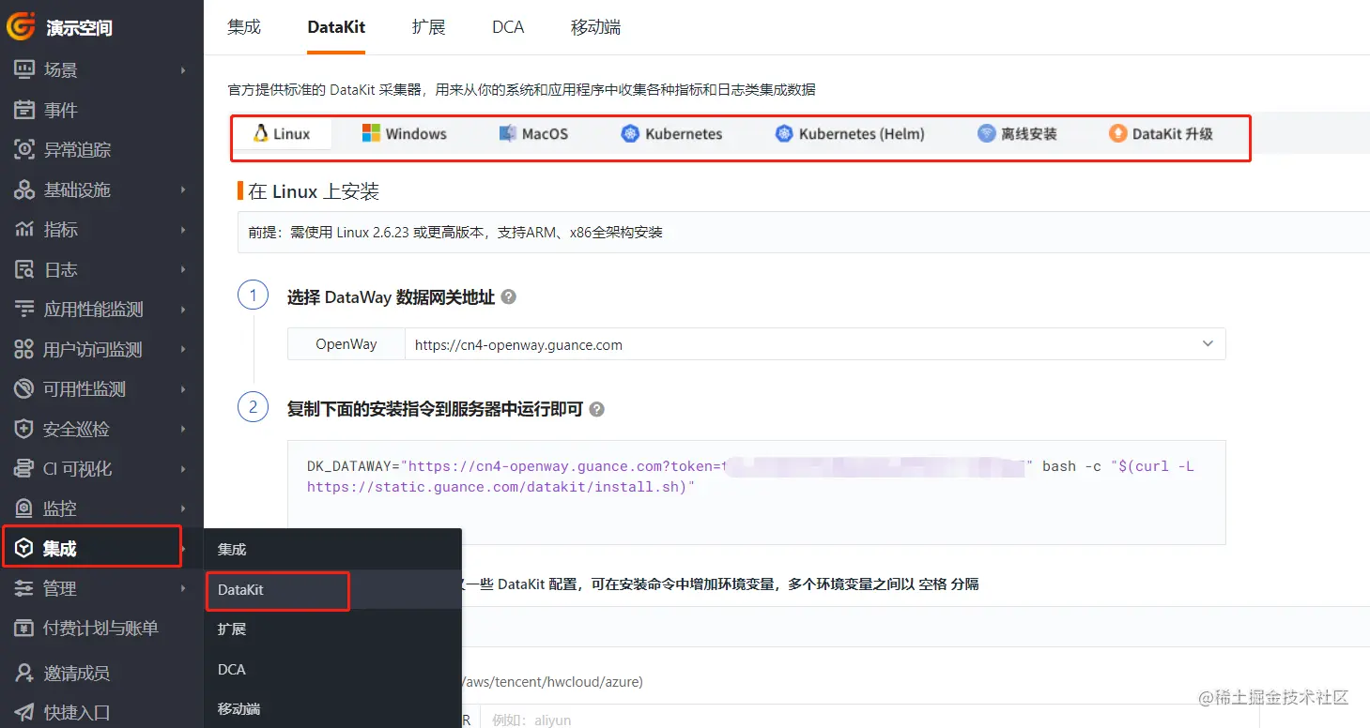Choose DCA in the flyout submenu
1370x728 pixels.
click(332, 670)
